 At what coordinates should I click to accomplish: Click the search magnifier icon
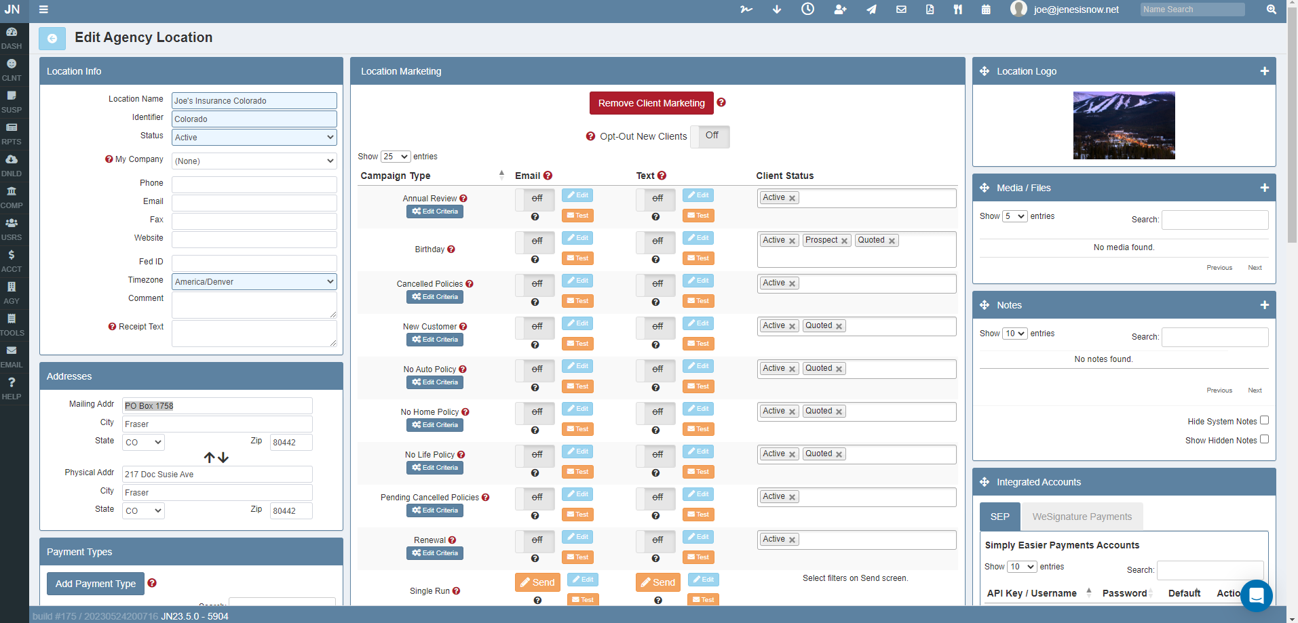tap(1272, 9)
